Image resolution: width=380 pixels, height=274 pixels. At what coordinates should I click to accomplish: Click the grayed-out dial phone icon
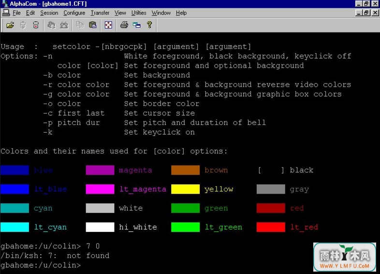coord(51,25)
